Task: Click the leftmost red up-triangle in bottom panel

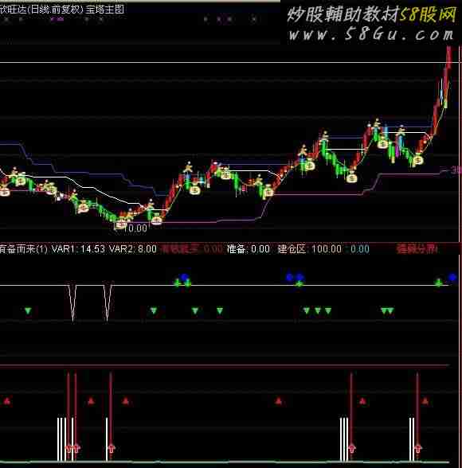Action: tap(6, 401)
